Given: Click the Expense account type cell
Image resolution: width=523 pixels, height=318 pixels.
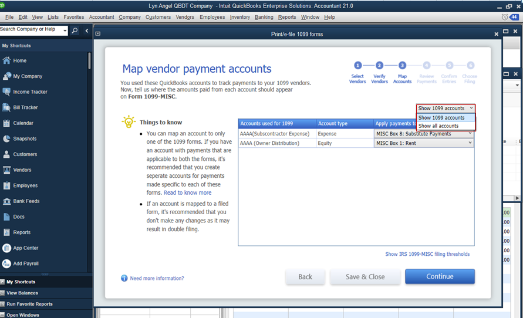Looking at the screenshot, I should pos(345,134).
